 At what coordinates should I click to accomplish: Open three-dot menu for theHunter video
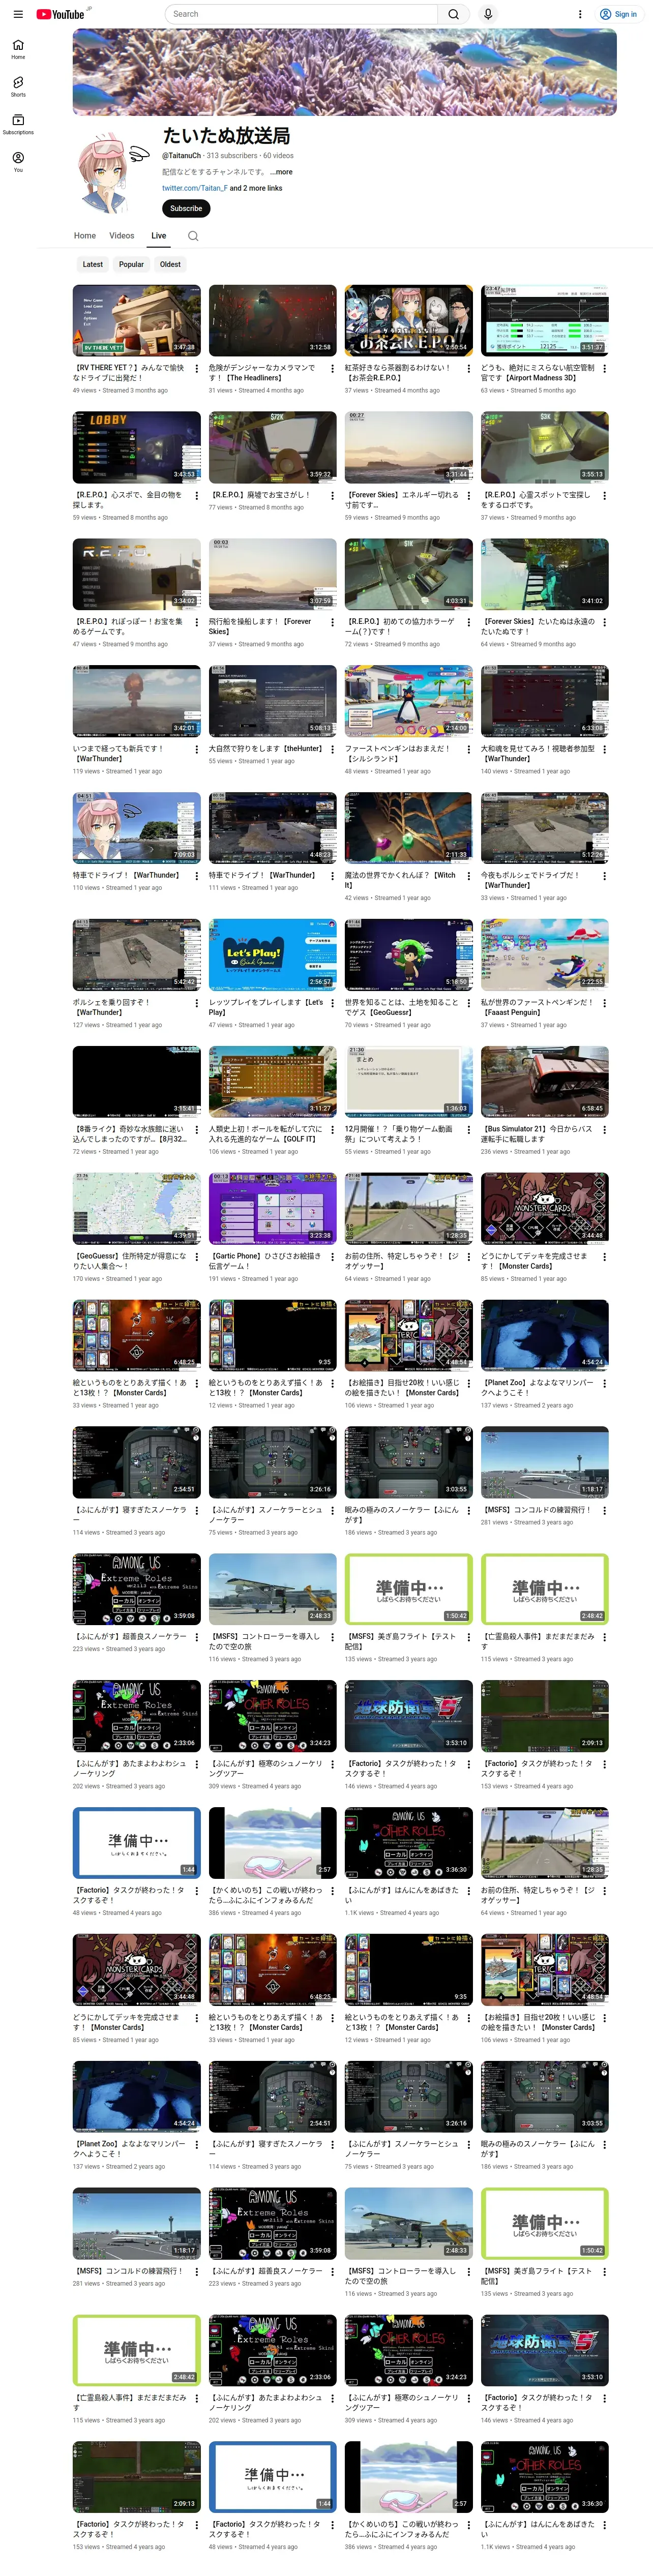332,750
